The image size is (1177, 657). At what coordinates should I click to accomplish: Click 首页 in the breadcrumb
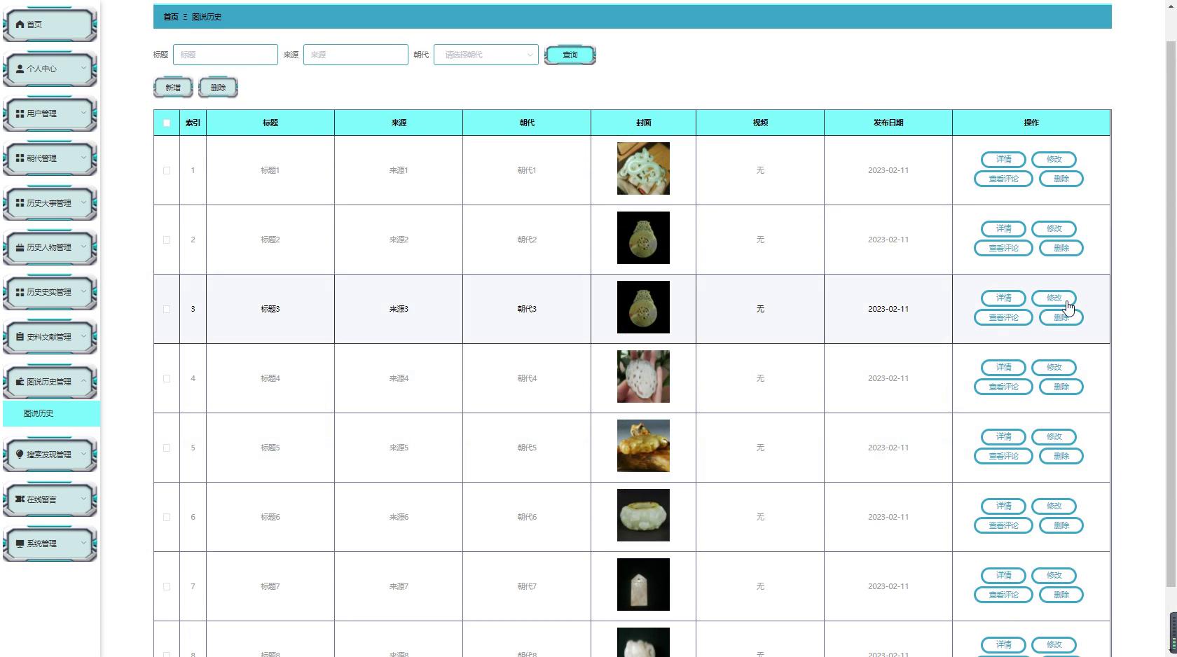(x=171, y=17)
